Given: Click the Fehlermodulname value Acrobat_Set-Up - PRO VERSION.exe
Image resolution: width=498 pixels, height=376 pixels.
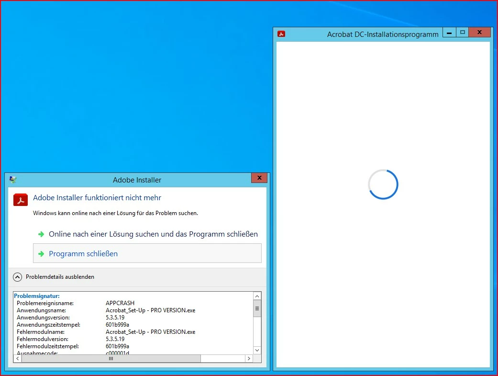Looking at the screenshot, I should click(x=151, y=332).
